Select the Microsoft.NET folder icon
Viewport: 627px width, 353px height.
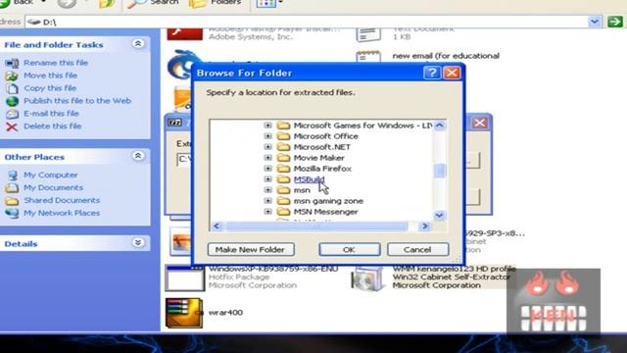(x=283, y=147)
